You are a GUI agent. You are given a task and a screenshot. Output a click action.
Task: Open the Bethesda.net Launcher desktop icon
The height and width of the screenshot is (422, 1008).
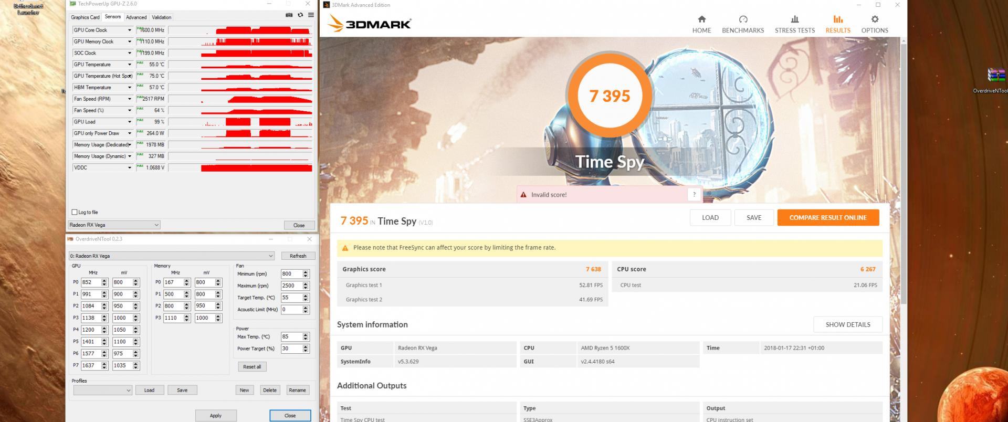point(28,8)
